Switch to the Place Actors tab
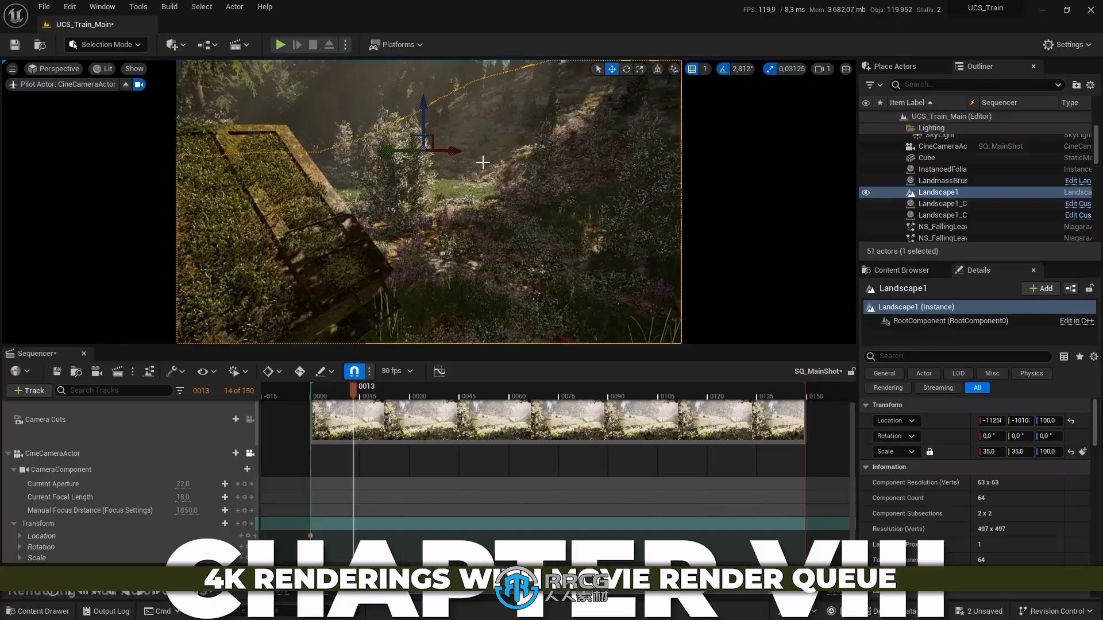The image size is (1103, 620). pos(894,67)
